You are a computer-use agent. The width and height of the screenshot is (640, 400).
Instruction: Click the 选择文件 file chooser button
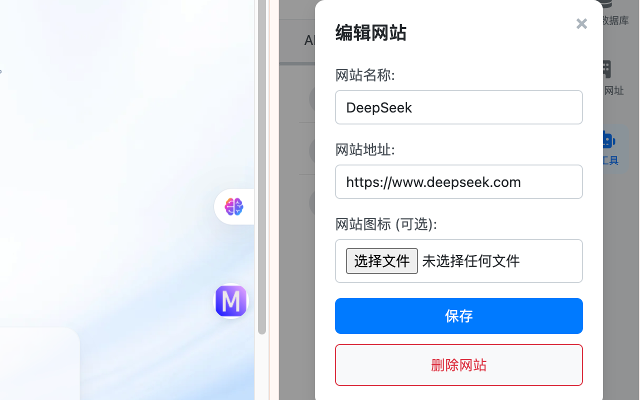pyautogui.click(x=382, y=261)
